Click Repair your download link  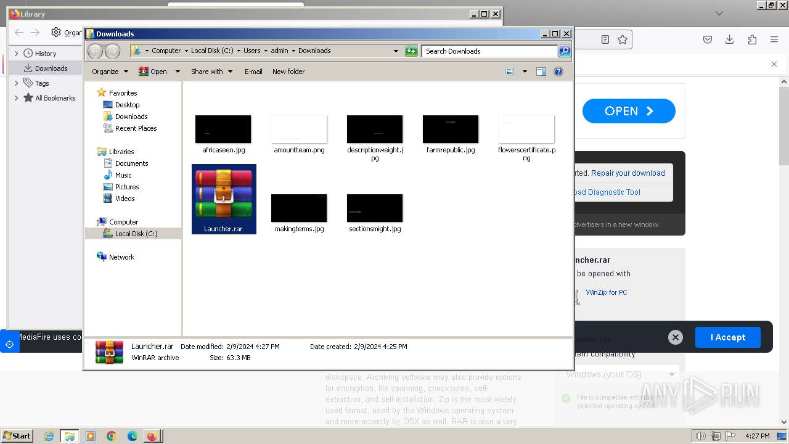pyautogui.click(x=628, y=173)
